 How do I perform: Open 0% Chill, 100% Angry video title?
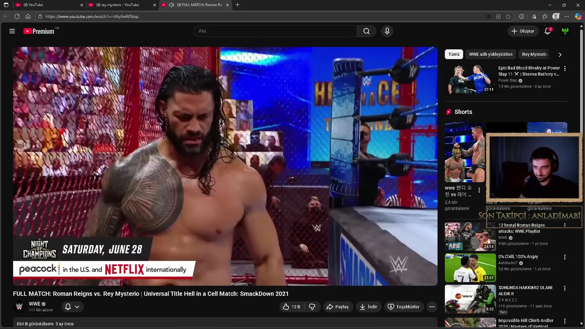coord(518,257)
